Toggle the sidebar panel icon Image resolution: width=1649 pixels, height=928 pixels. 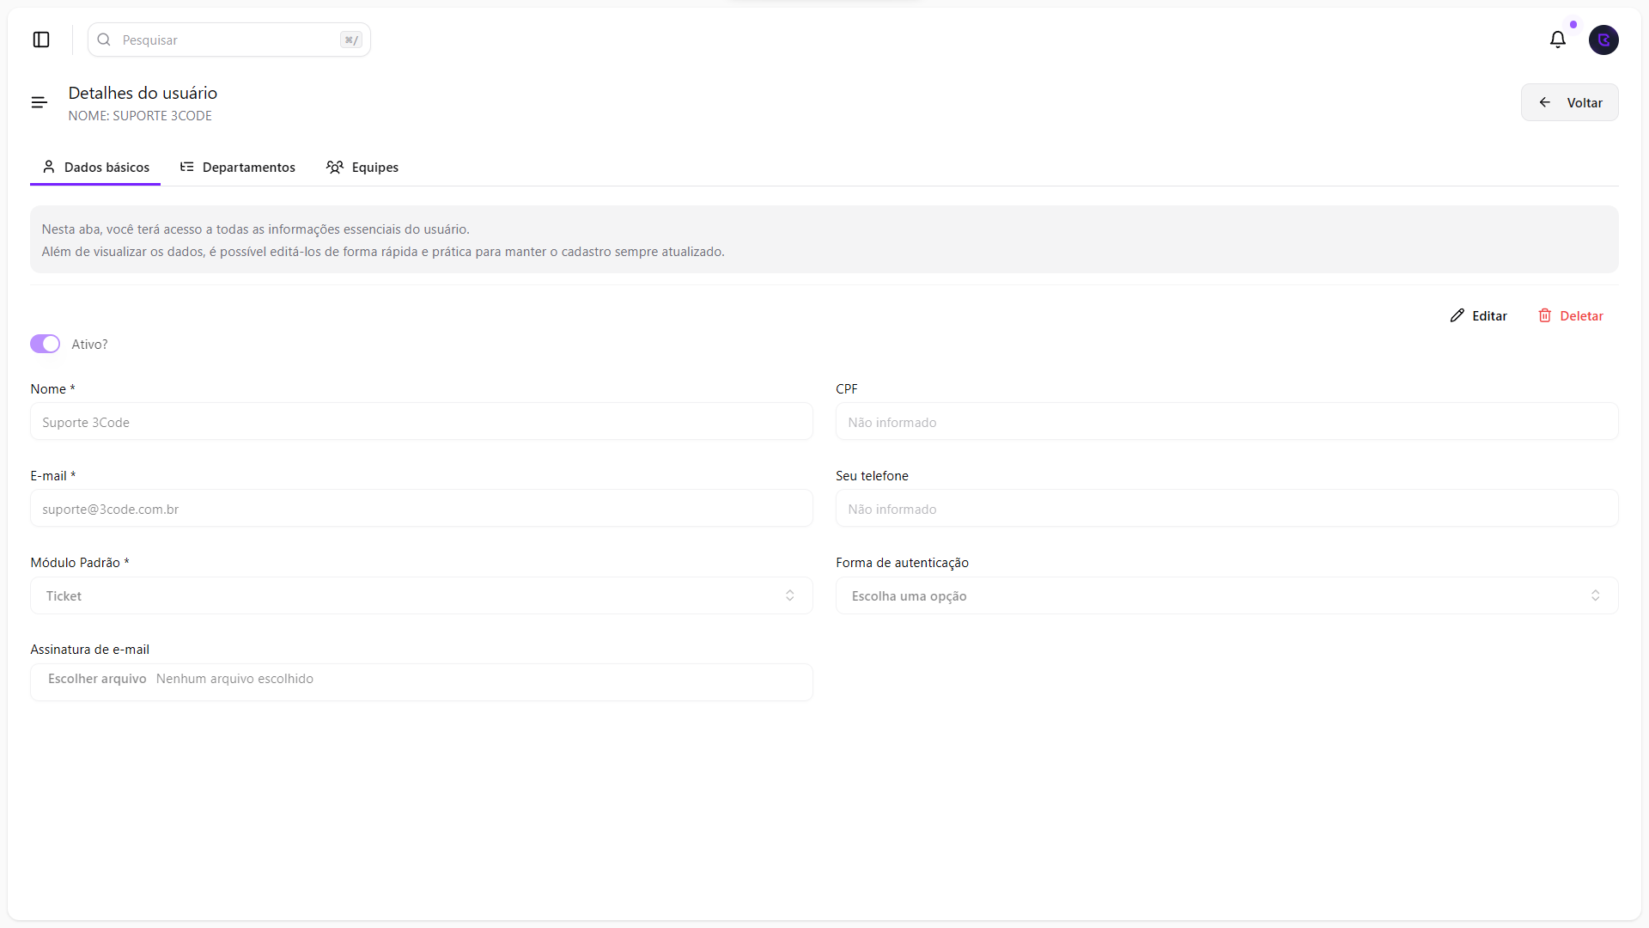(41, 40)
